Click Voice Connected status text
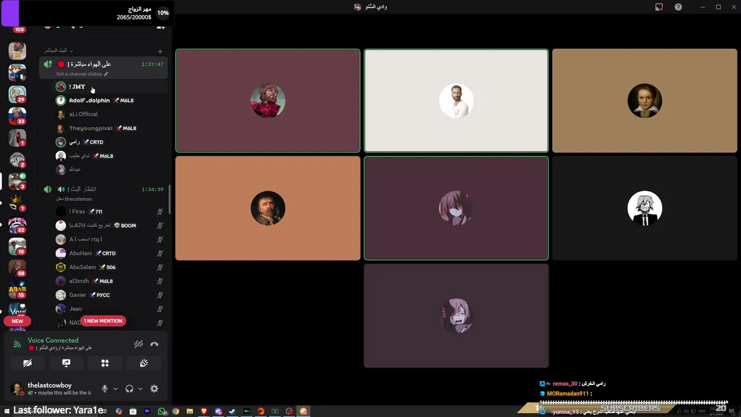Image resolution: width=741 pixels, height=417 pixels. coord(53,341)
